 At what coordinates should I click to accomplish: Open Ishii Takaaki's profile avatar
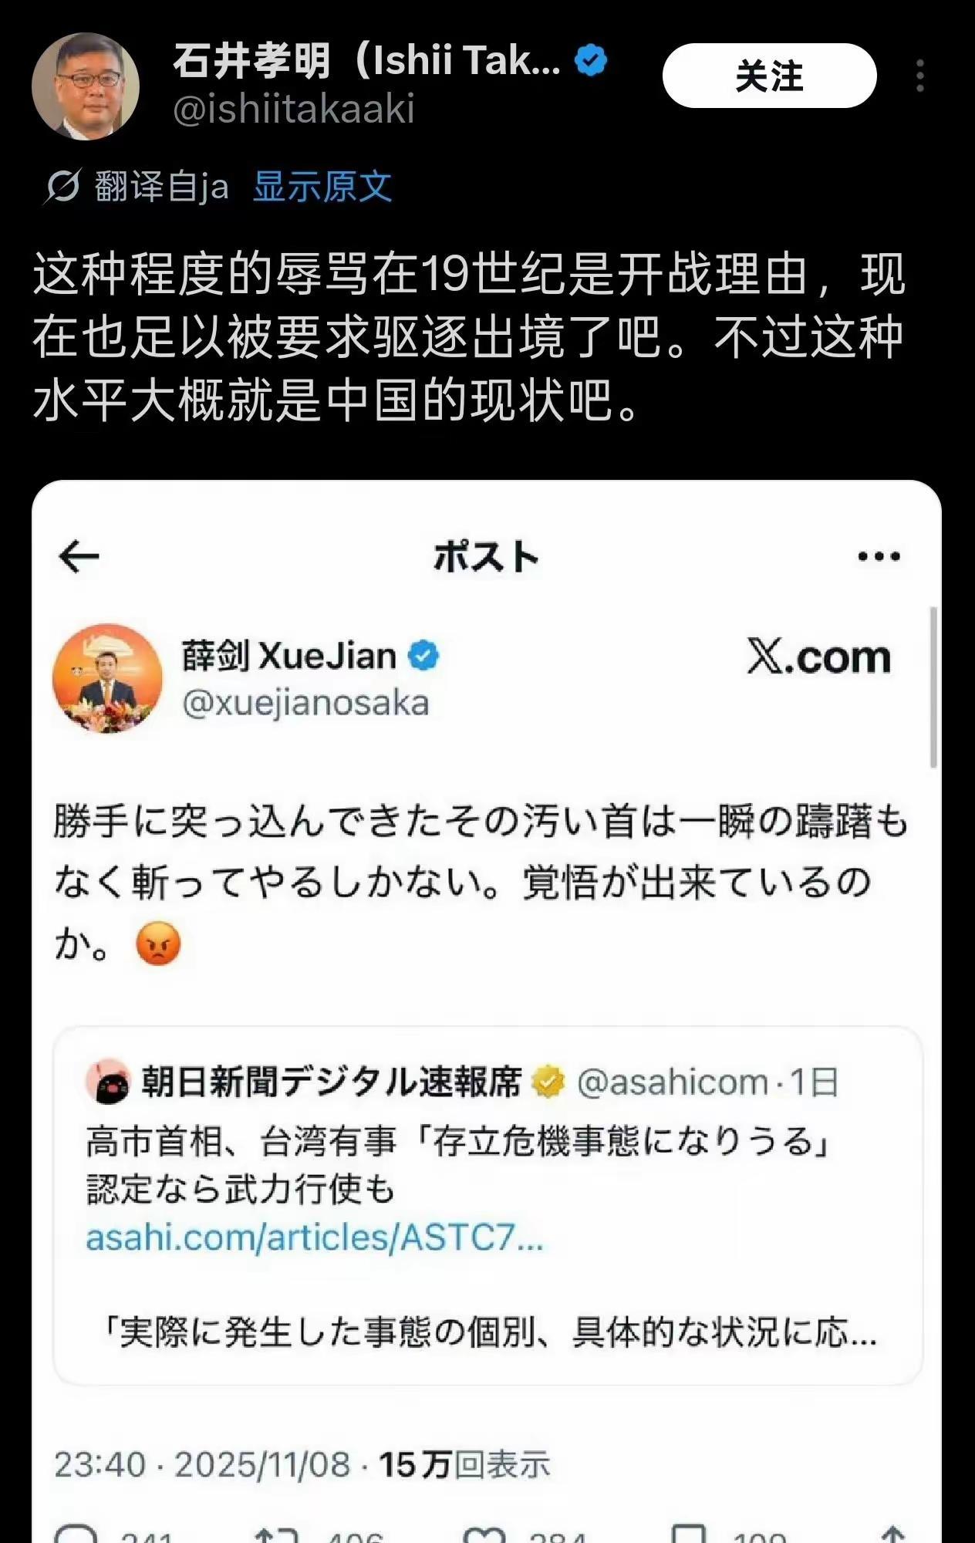click(x=85, y=86)
